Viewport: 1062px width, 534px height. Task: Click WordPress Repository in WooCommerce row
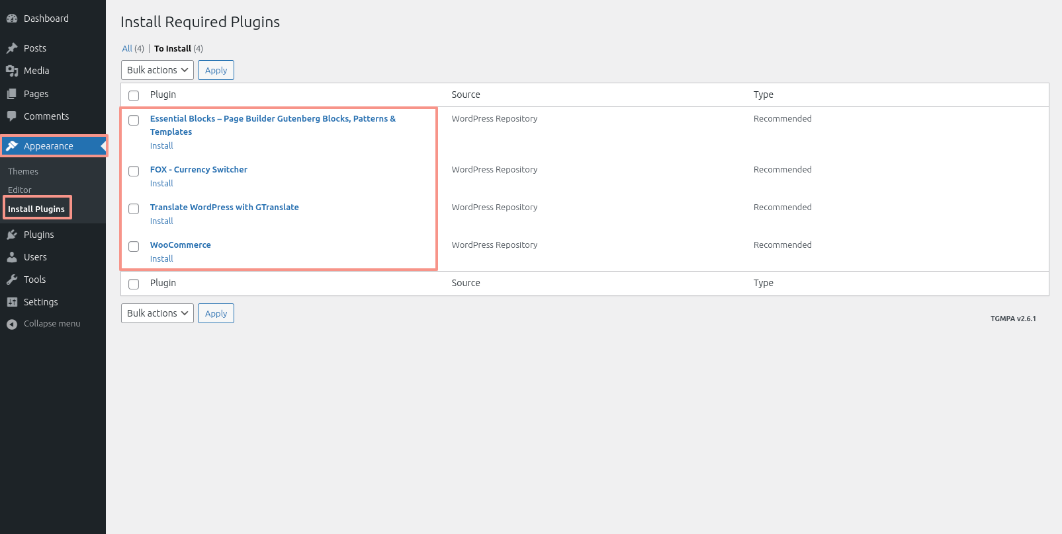coord(494,245)
